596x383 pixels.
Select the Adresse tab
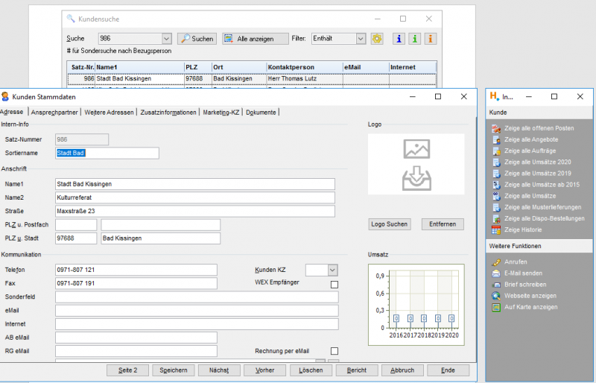point(12,112)
